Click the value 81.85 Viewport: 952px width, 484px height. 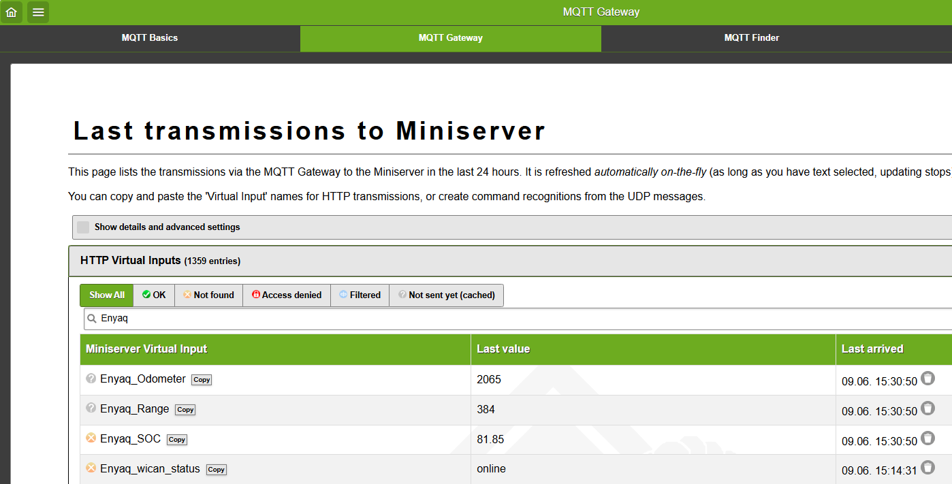tap(490, 439)
